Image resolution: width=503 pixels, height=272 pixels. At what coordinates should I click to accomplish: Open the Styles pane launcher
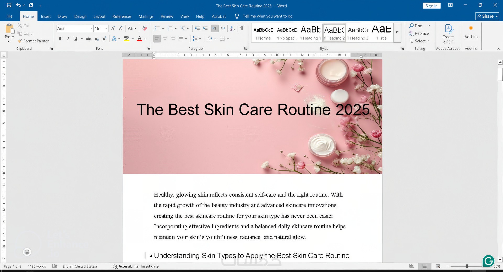click(402, 48)
